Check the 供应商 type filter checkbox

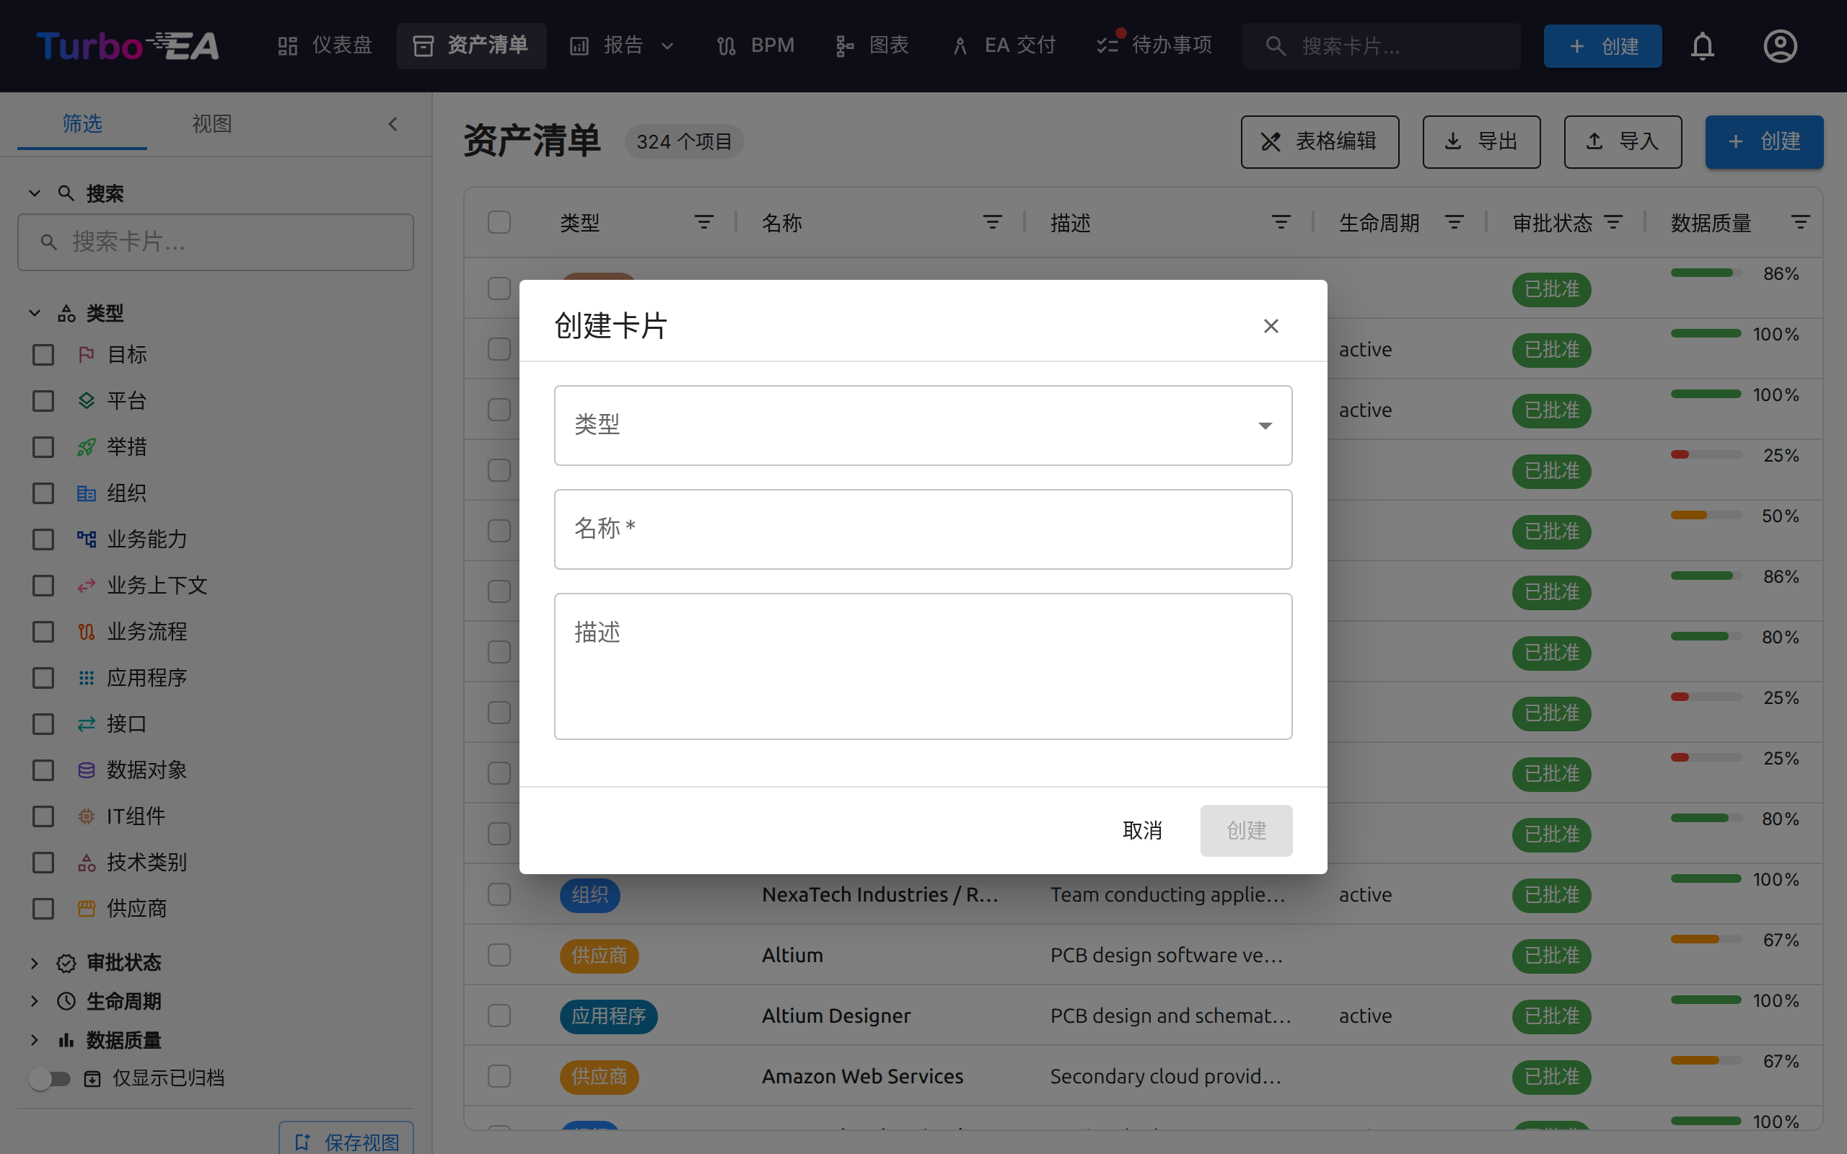tap(43, 908)
